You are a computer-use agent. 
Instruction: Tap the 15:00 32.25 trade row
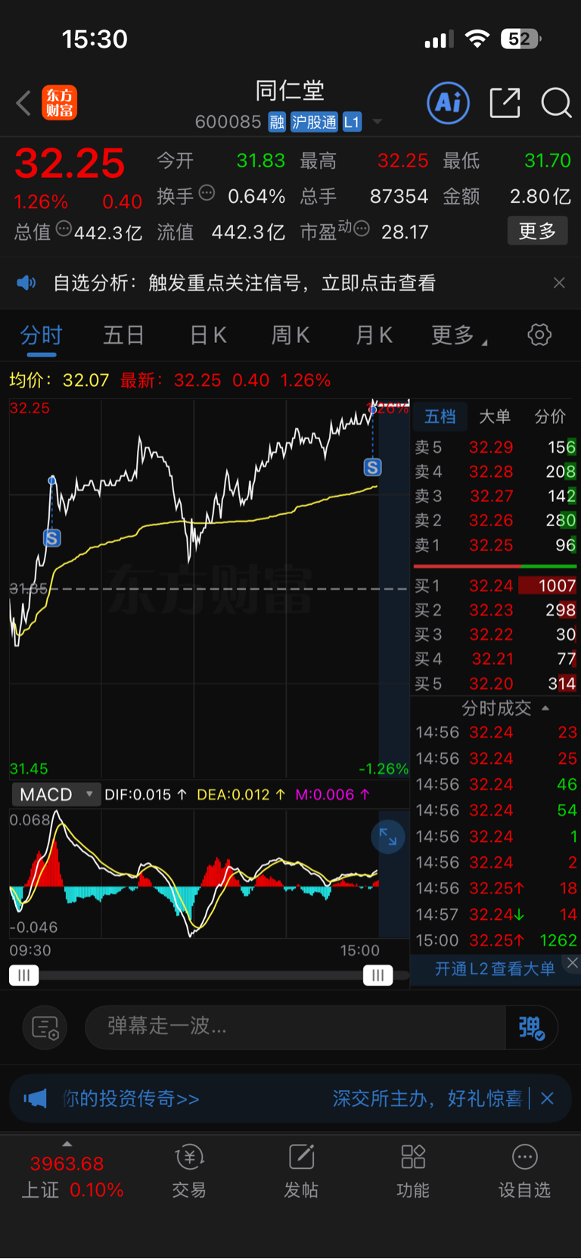tap(497, 940)
